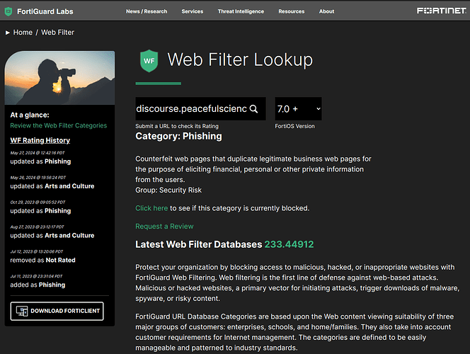Click the FortiGuard Labs shield logo icon
470x354 pixels.
[x=8, y=11]
